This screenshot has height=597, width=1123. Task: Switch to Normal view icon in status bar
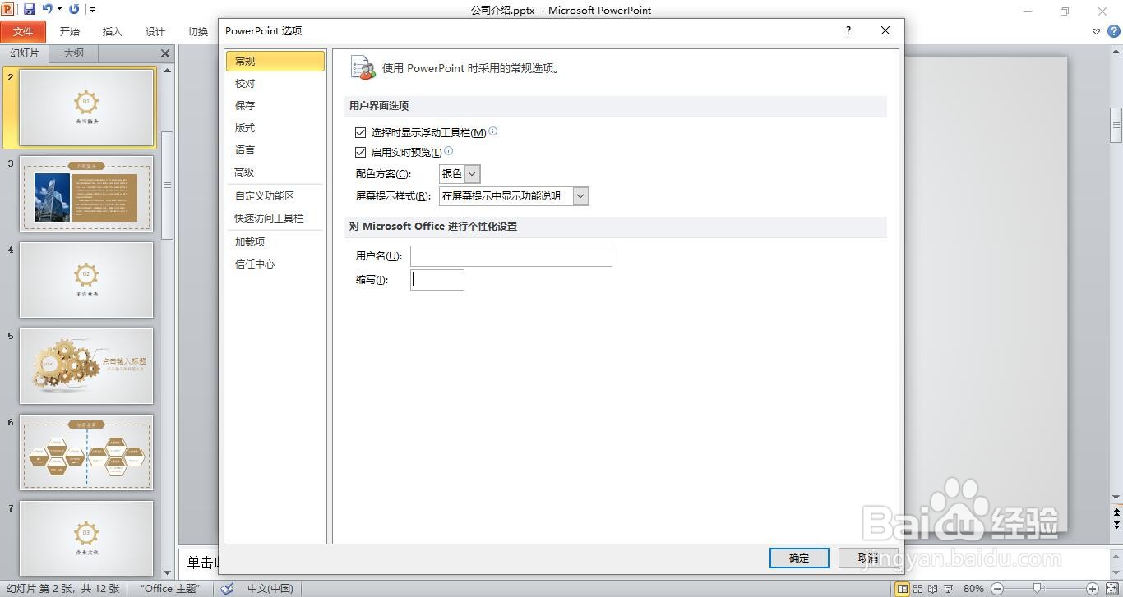click(x=902, y=589)
